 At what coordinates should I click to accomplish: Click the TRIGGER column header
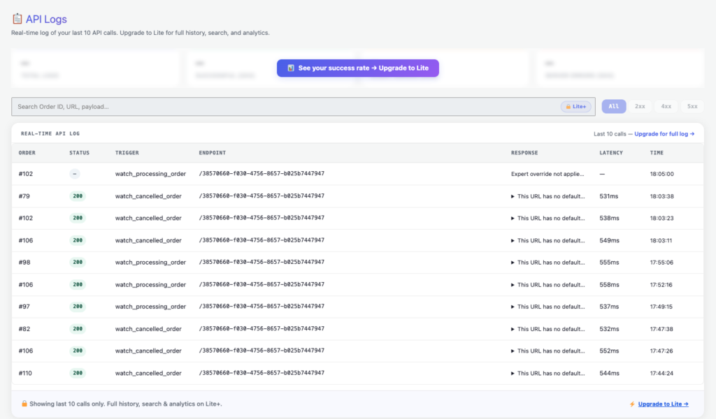click(127, 153)
